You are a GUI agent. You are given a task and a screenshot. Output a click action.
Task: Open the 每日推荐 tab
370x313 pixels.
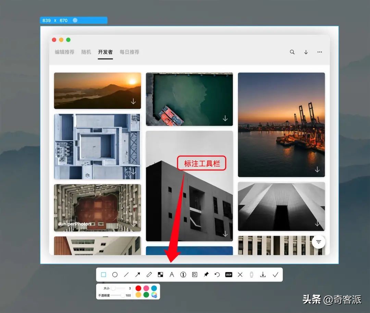pos(129,52)
